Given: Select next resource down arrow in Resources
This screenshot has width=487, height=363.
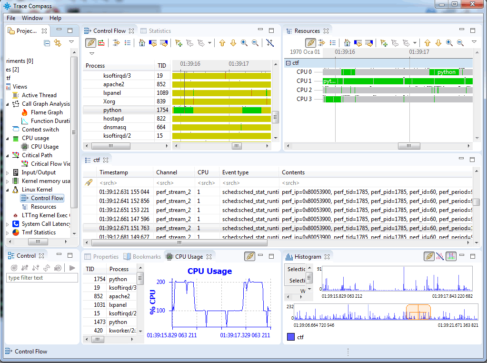Looking at the screenshot, I should 438,43.
